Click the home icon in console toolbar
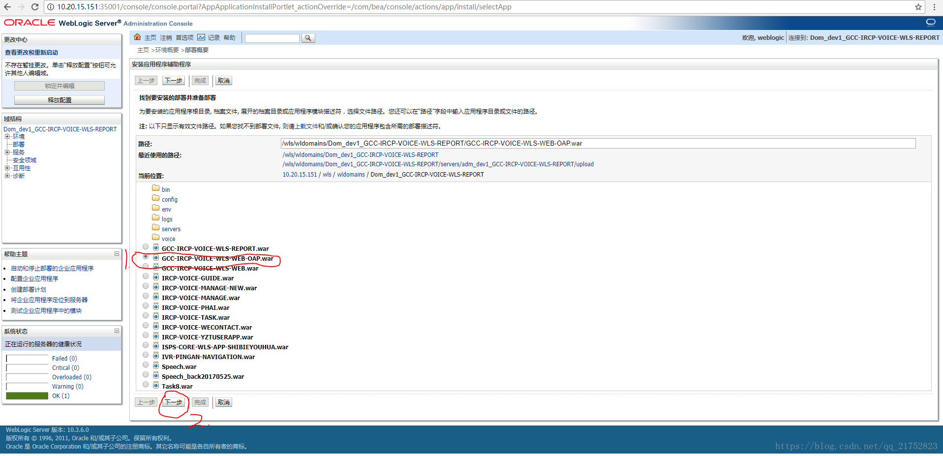Screen dimensions: 943x456 137,37
